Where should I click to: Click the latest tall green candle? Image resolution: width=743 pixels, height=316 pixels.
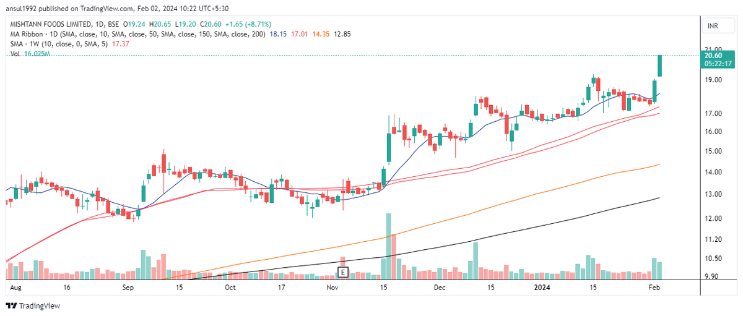click(660, 66)
